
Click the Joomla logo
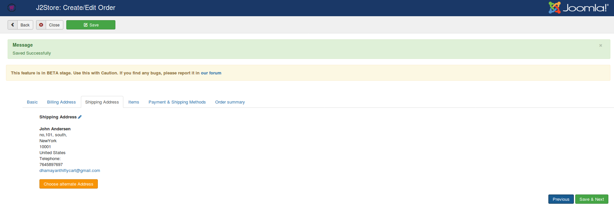[578, 8]
